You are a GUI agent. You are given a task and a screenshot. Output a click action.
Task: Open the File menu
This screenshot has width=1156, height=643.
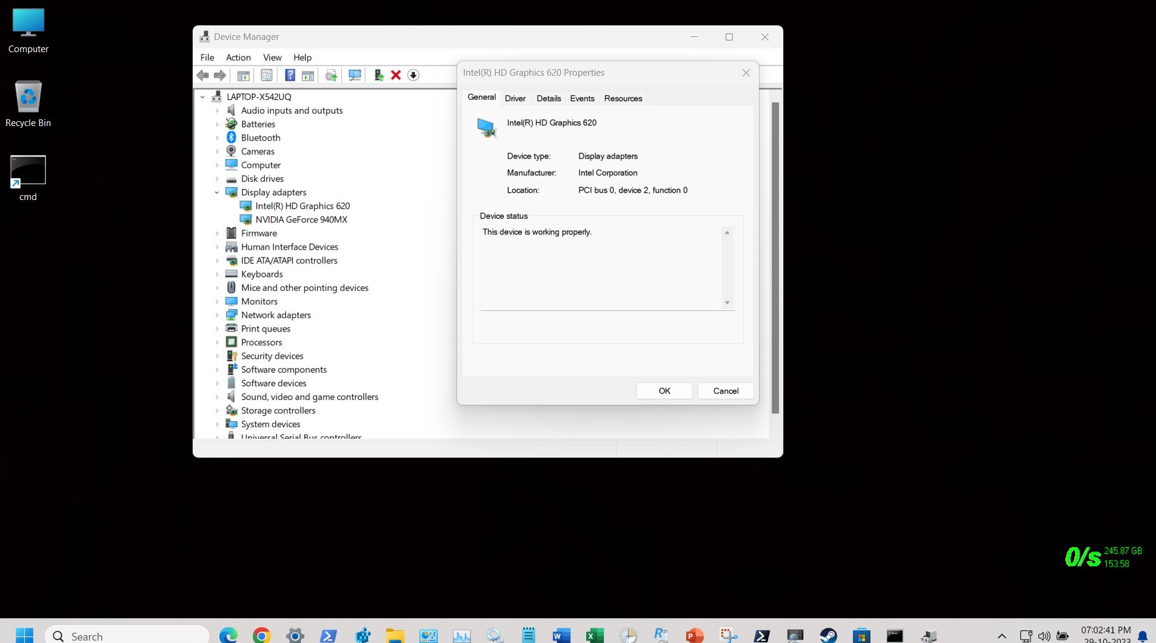point(207,58)
